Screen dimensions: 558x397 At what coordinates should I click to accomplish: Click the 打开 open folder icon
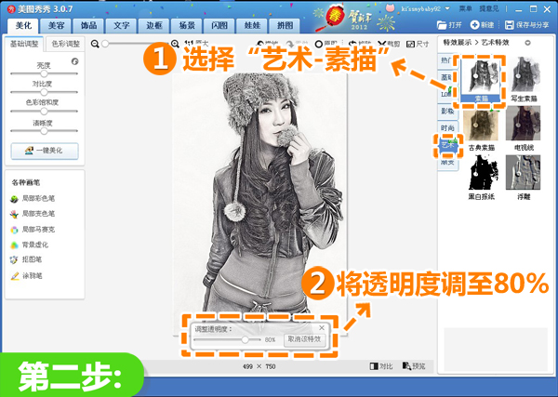pyautogui.click(x=442, y=25)
